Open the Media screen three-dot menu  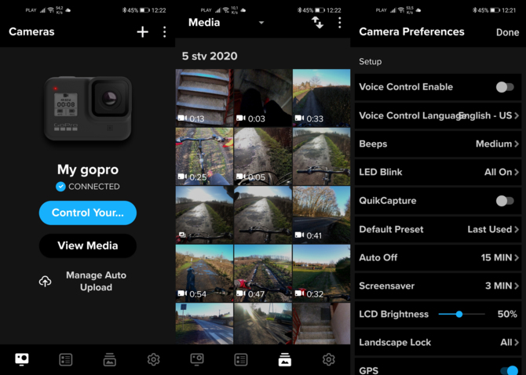tap(340, 23)
